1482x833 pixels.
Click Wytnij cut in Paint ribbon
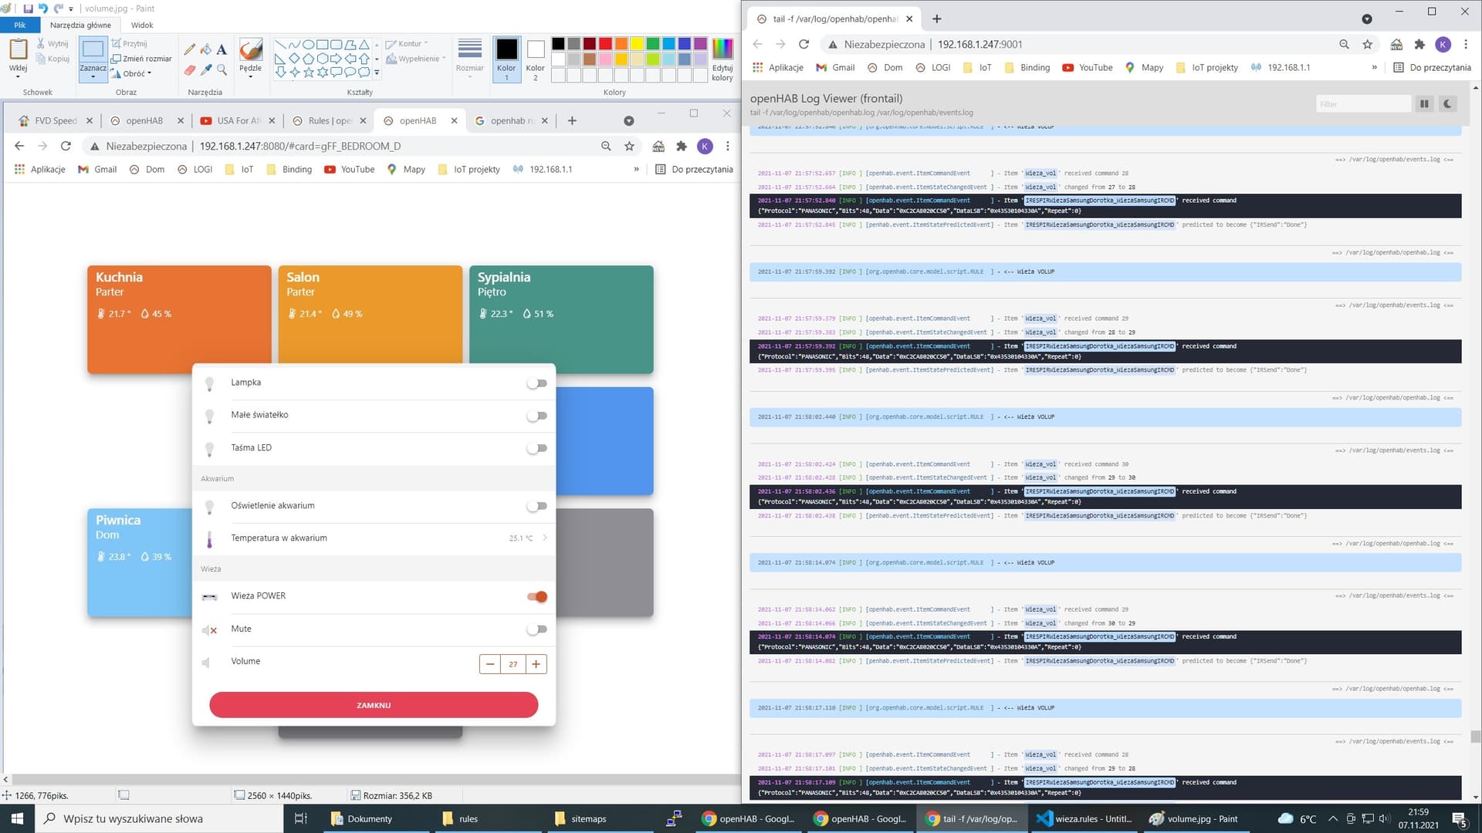pos(52,44)
